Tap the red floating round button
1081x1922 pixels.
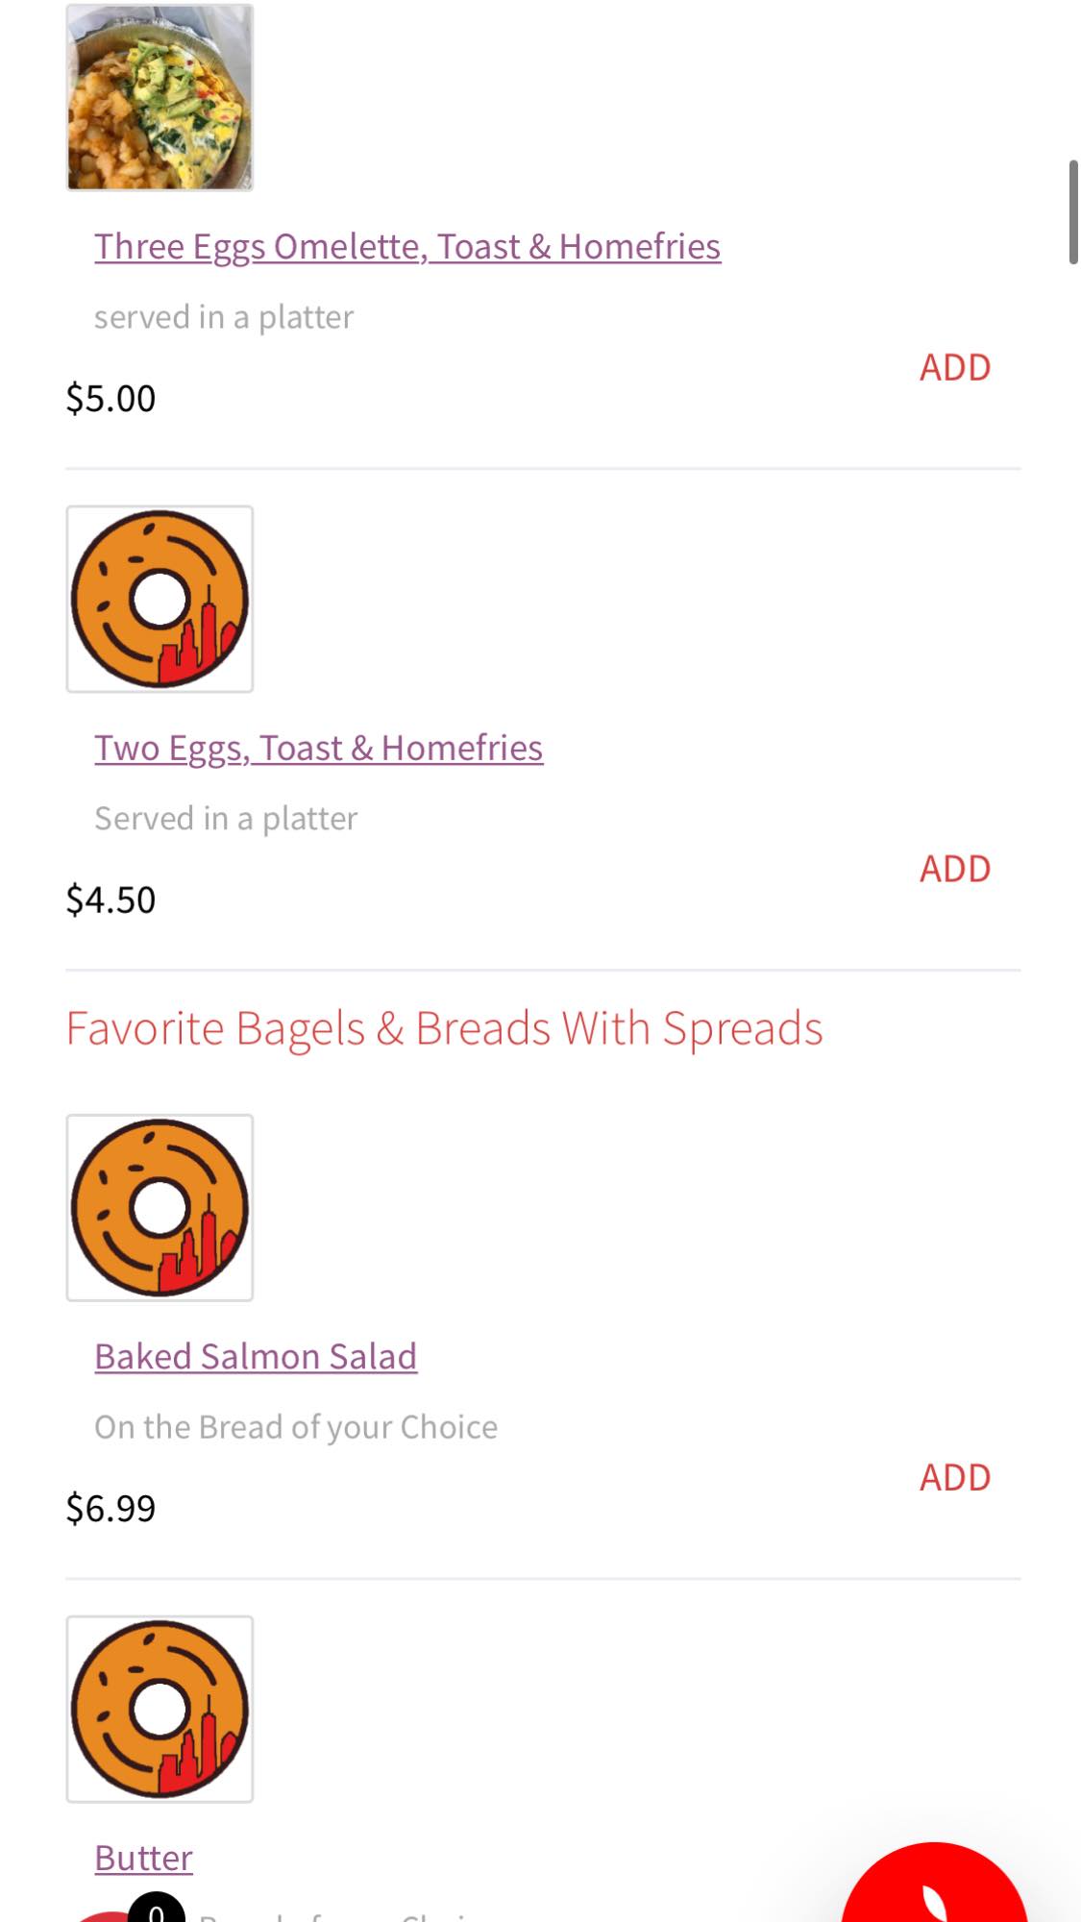pos(934,1889)
